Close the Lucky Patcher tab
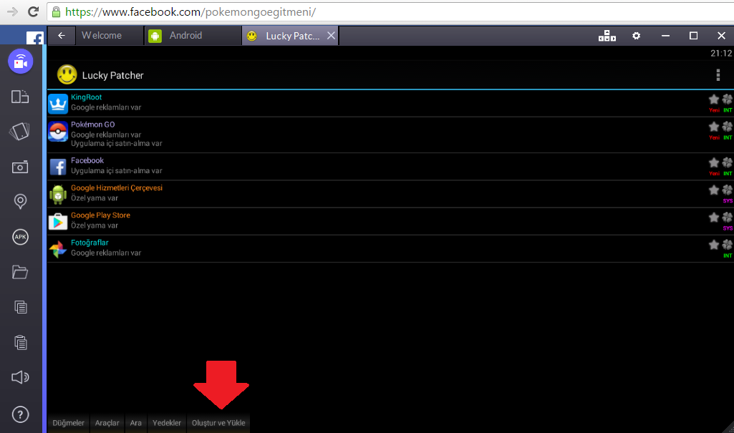The image size is (734, 433). coord(331,36)
